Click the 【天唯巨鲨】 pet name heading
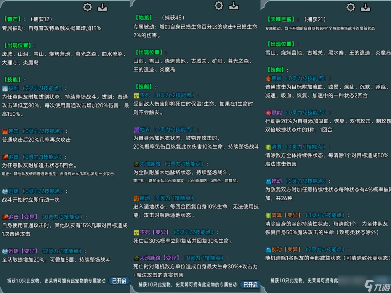Viewport: 391px width, 293px height. click(x=281, y=19)
